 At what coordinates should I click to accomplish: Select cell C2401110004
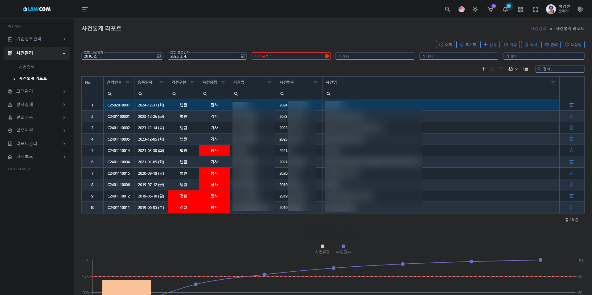coord(119,162)
